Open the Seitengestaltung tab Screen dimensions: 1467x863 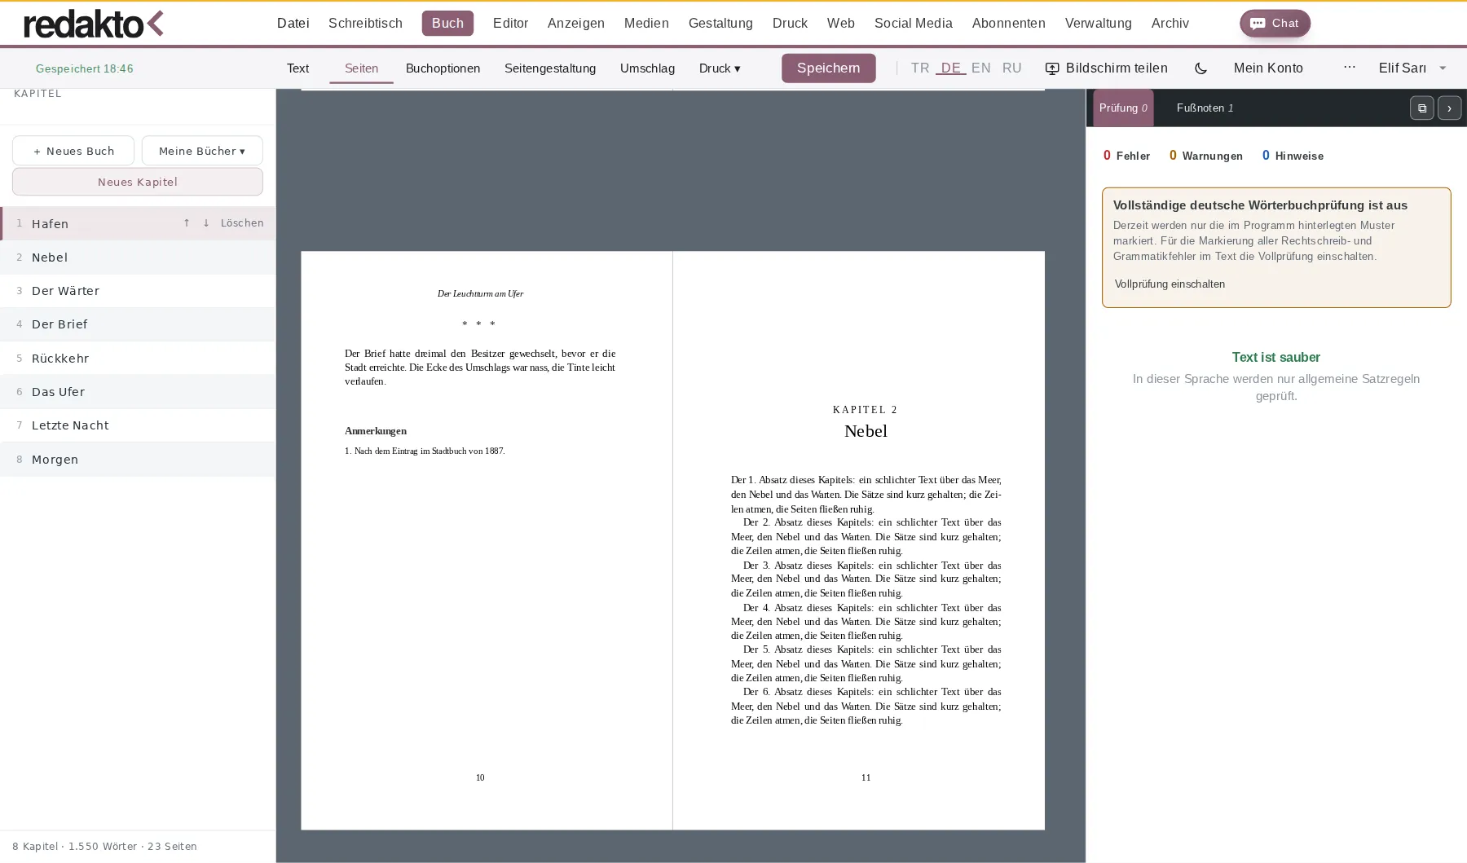coord(550,68)
